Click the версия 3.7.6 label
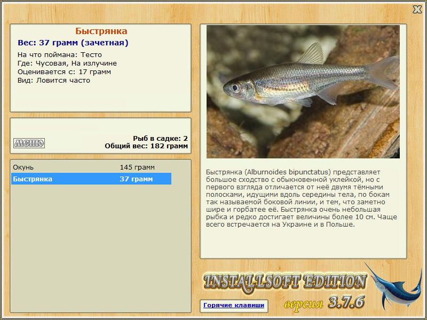 coord(324,302)
